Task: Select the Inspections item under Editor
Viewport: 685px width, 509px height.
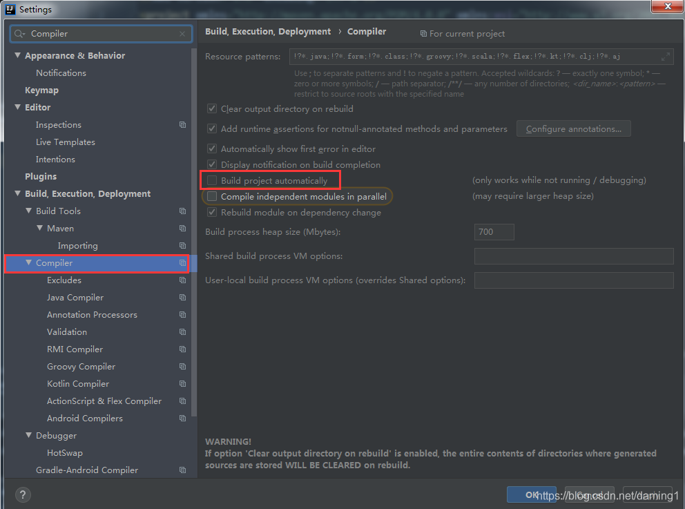Action: [x=59, y=125]
